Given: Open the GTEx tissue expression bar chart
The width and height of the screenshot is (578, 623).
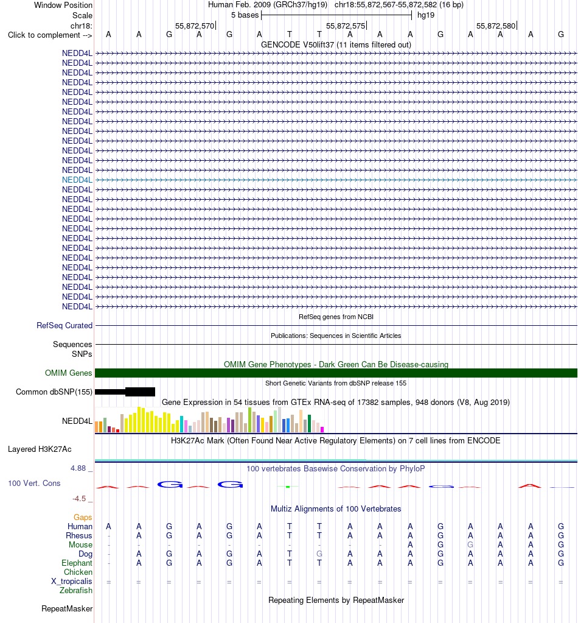Looking at the screenshot, I should 210,420.
